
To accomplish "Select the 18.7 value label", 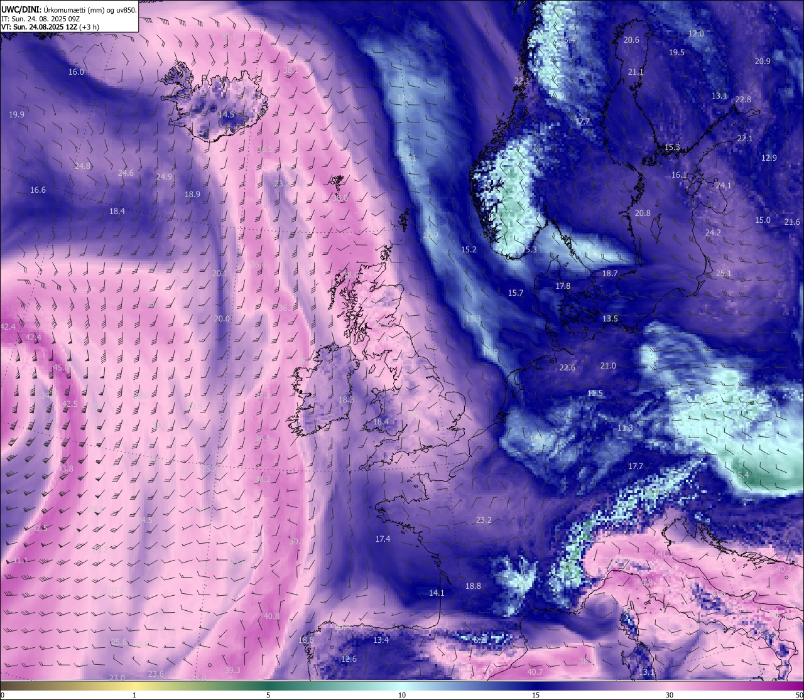I will (x=610, y=274).
